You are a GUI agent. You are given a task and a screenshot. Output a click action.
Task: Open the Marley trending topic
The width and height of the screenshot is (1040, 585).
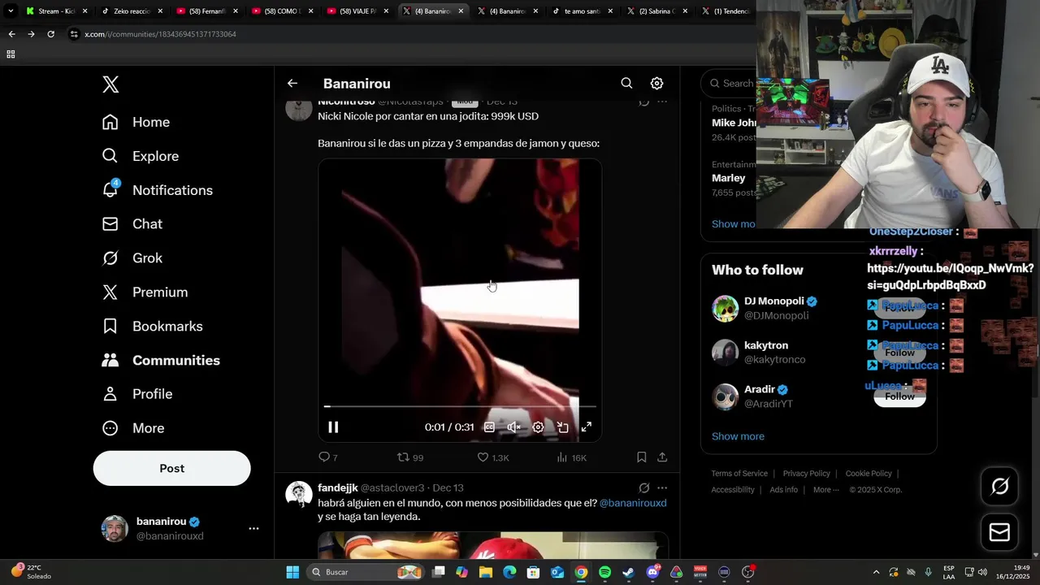[734, 178]
